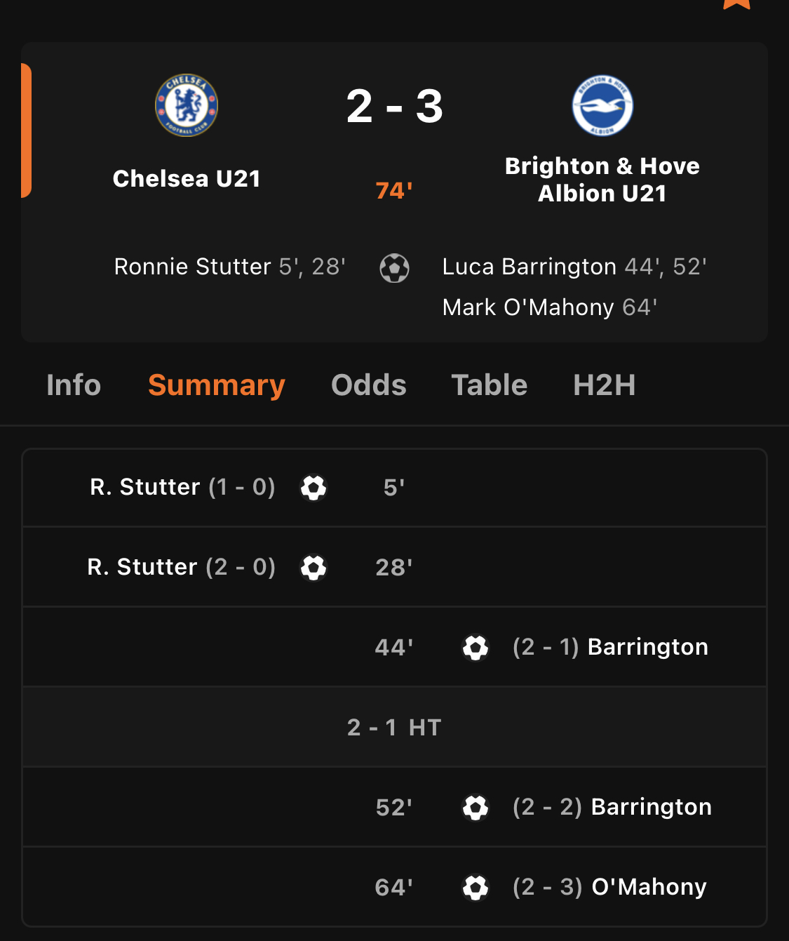Viewport: 789px width, 941px height.
Task: Open the Table tab
Action: pos(489,385)
